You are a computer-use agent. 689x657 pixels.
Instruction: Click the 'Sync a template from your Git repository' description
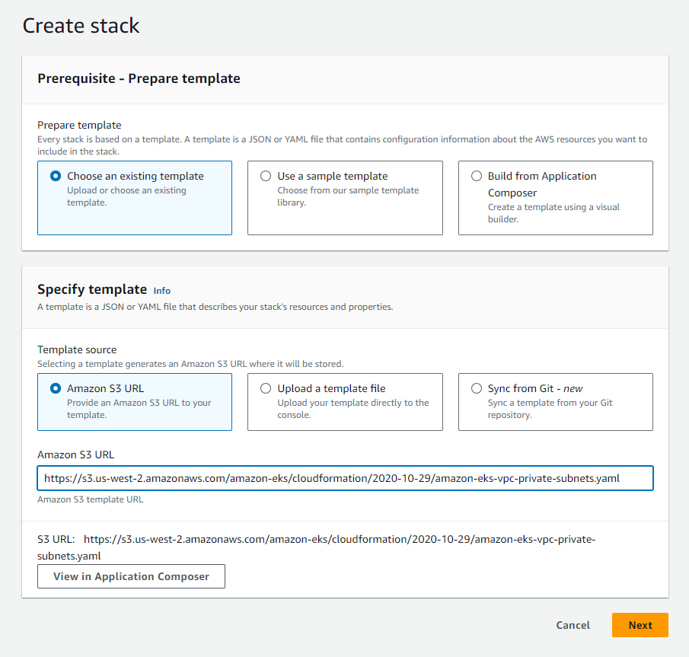(550, 409)
